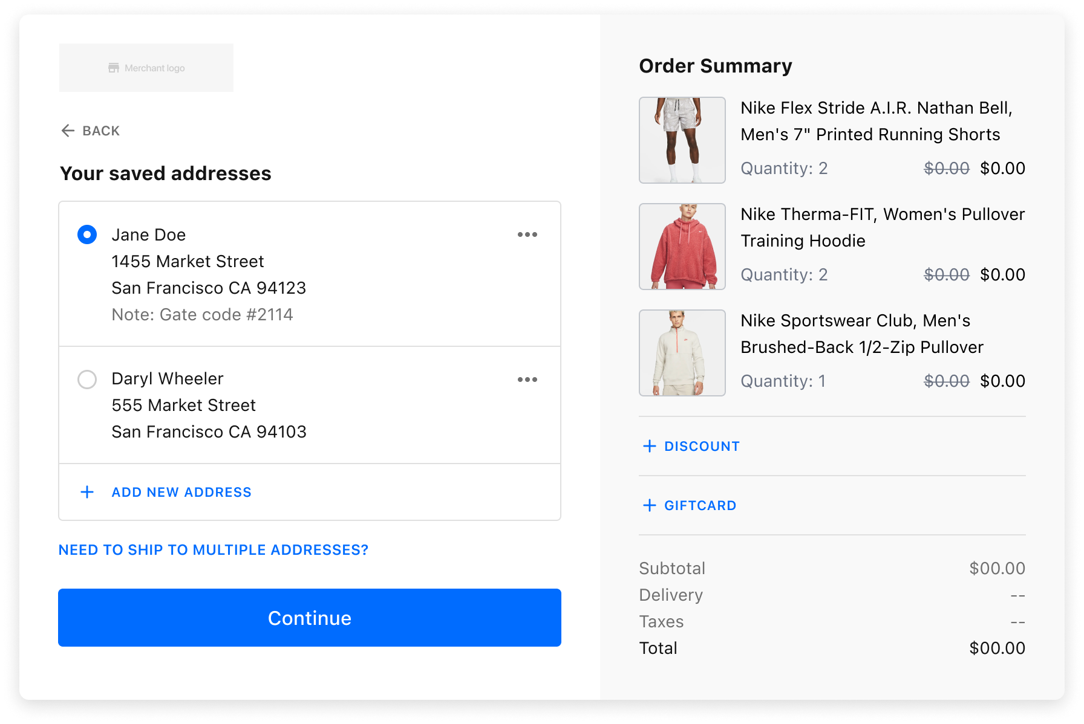Open the red Therma-FIT hoodie thumbnail

click(682, 247)
